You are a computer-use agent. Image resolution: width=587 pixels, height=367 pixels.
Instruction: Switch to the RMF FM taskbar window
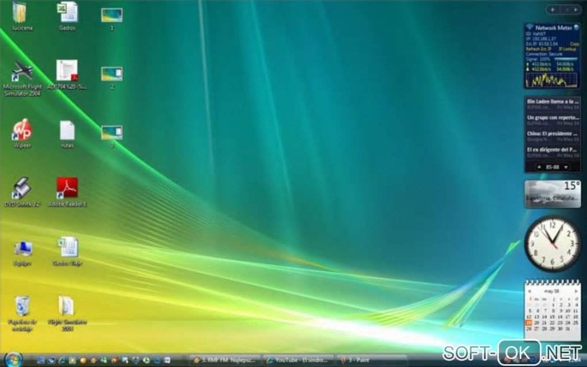[x=224, y=360]
